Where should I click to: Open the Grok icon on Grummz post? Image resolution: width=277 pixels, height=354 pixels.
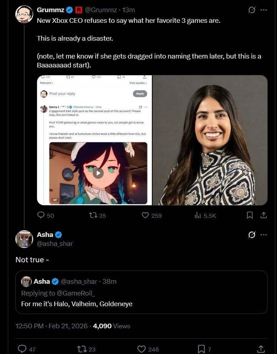point(252,10)
